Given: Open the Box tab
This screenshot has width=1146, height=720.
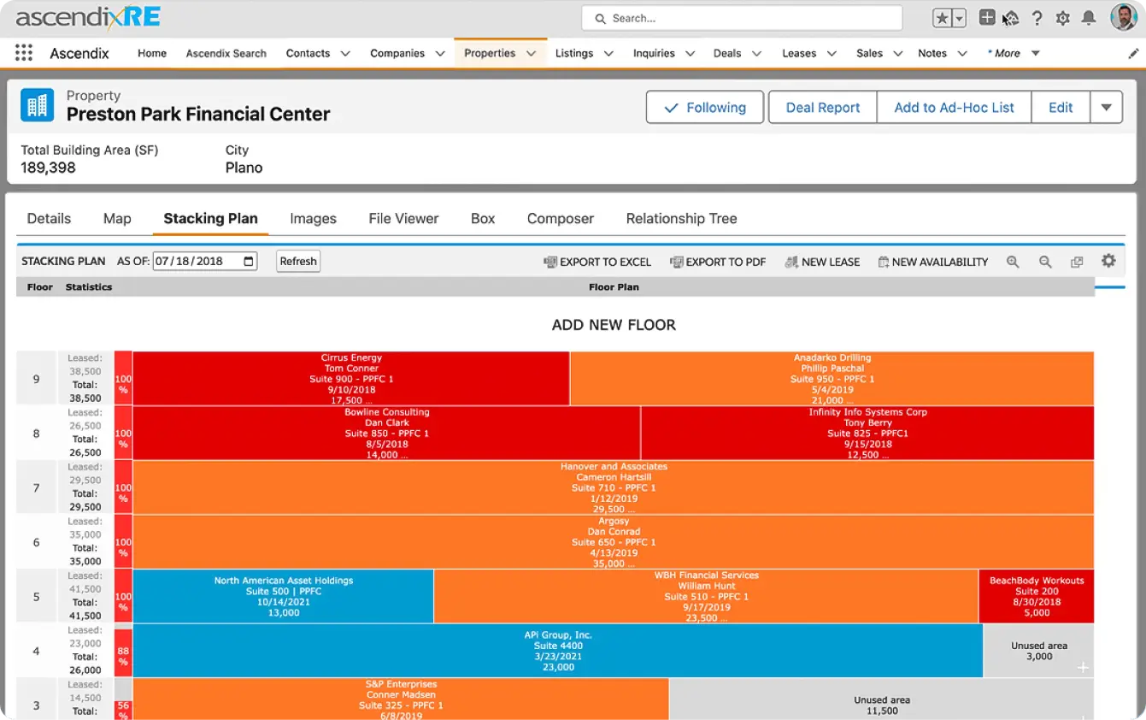Looking at the screenshot, I should (483, 218).
